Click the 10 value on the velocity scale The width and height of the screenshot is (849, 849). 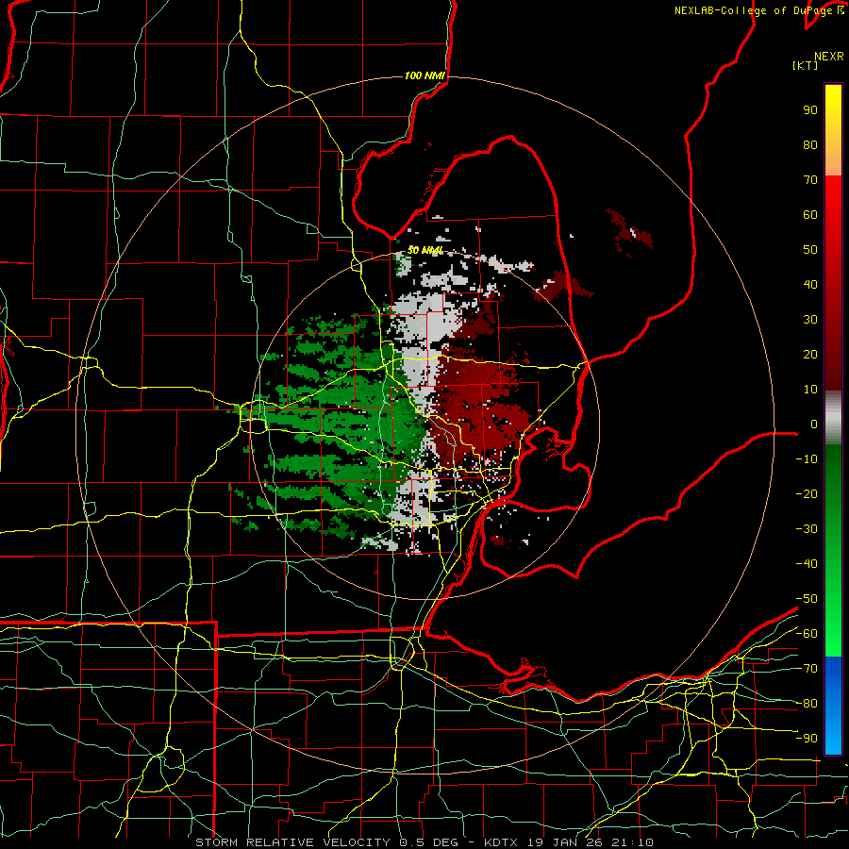pos(810,390)
